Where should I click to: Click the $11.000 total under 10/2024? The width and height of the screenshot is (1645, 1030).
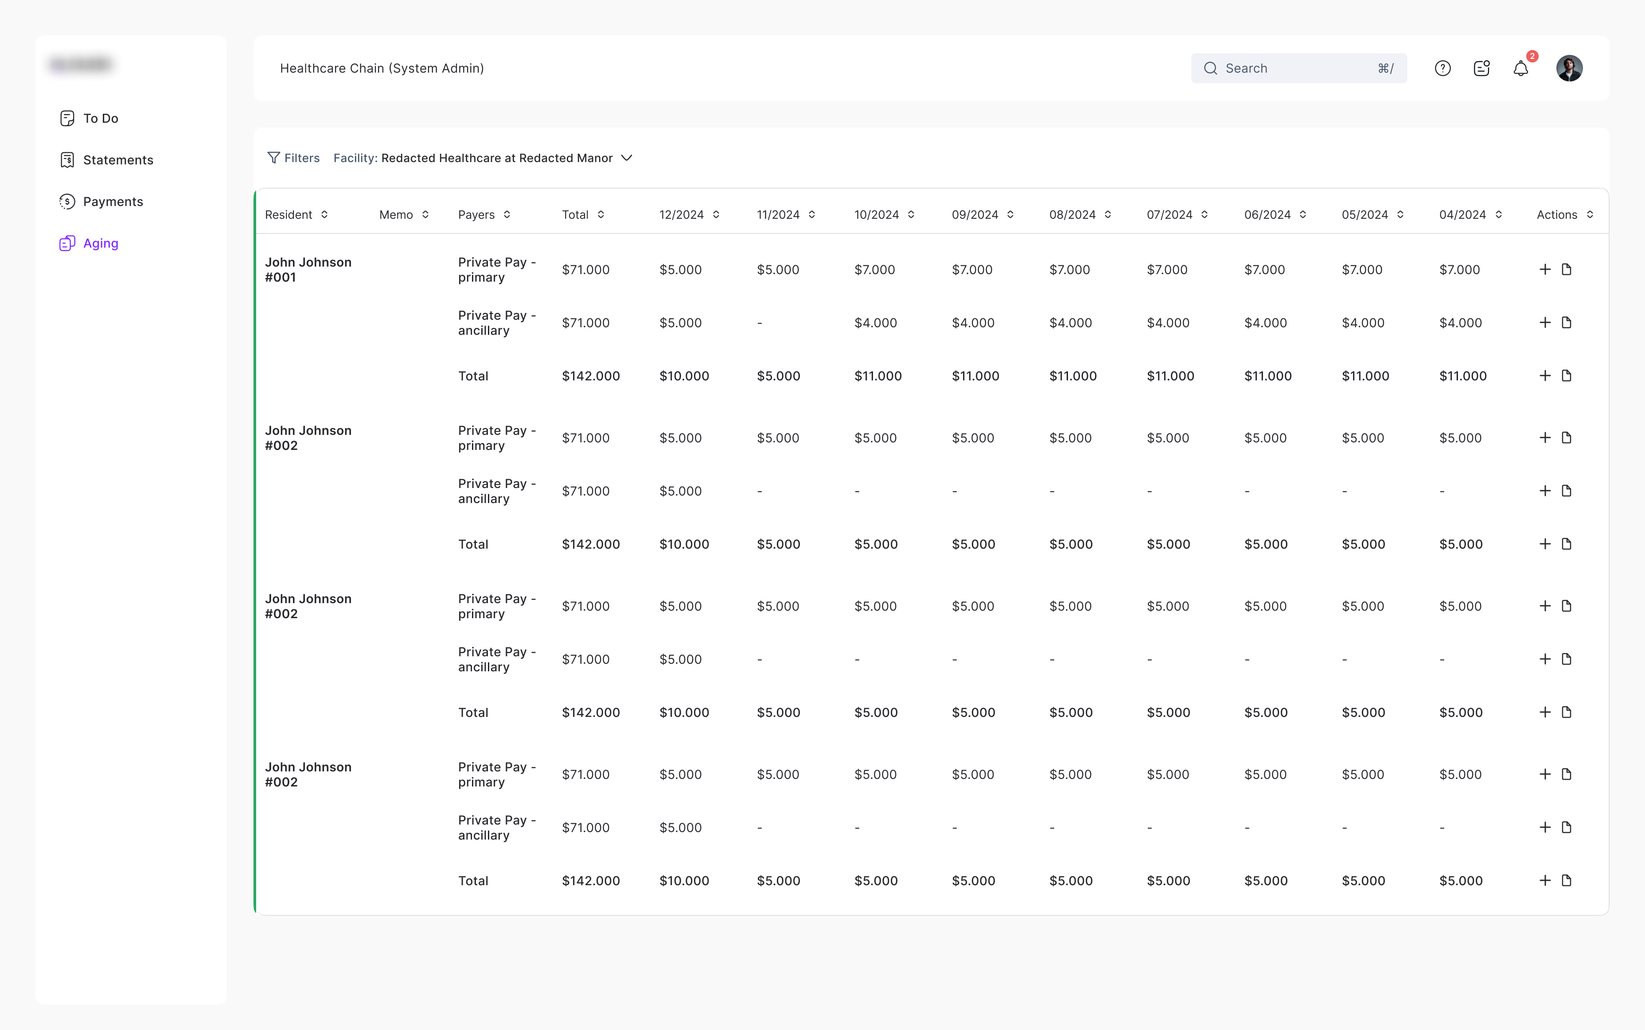pyautogui.click(x=878, y=376)
